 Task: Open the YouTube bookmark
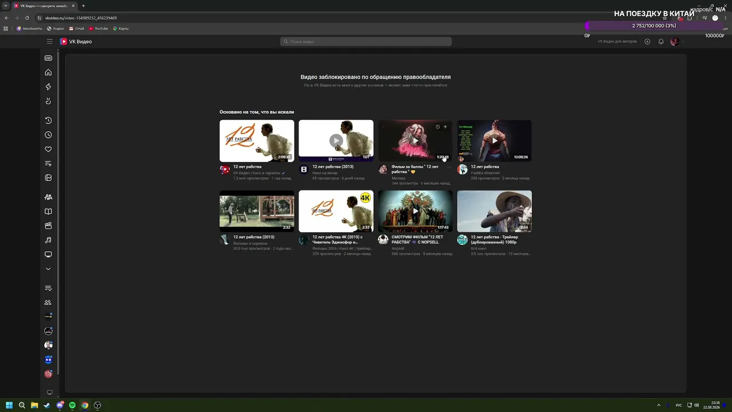tap(98, 29)
